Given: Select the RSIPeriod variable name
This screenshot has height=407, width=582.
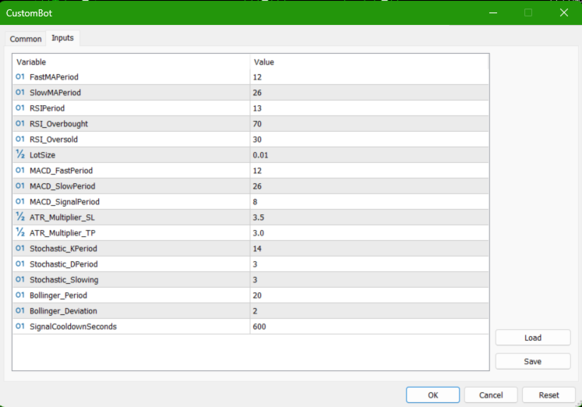Looking at the screenshot, I should pyautogui.click(x=48, y=108).
